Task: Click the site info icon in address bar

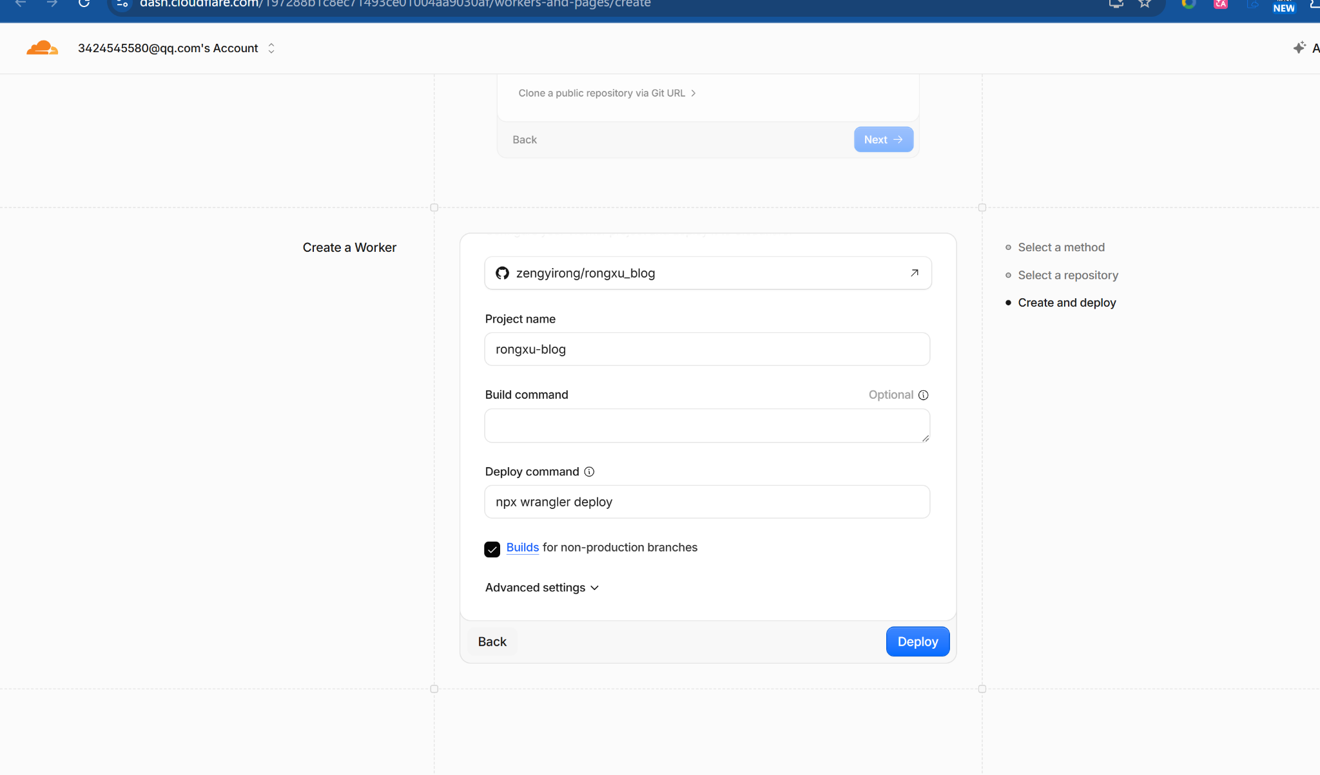Action: point(122,3)
